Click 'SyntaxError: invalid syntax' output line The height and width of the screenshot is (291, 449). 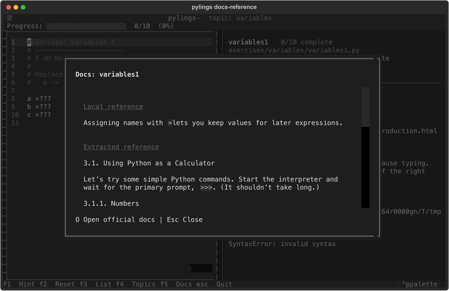282,244
